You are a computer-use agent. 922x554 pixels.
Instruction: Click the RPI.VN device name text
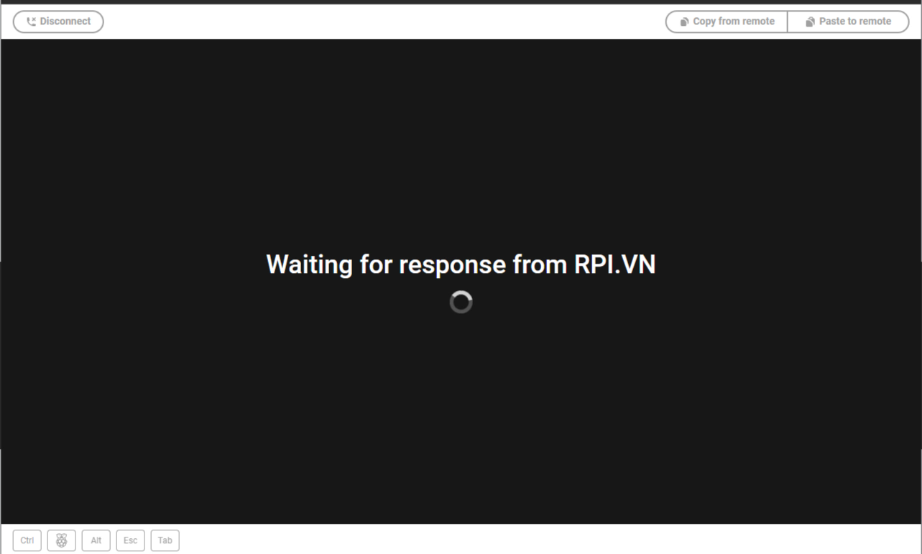pyautogui.click(x=615, y=264)
